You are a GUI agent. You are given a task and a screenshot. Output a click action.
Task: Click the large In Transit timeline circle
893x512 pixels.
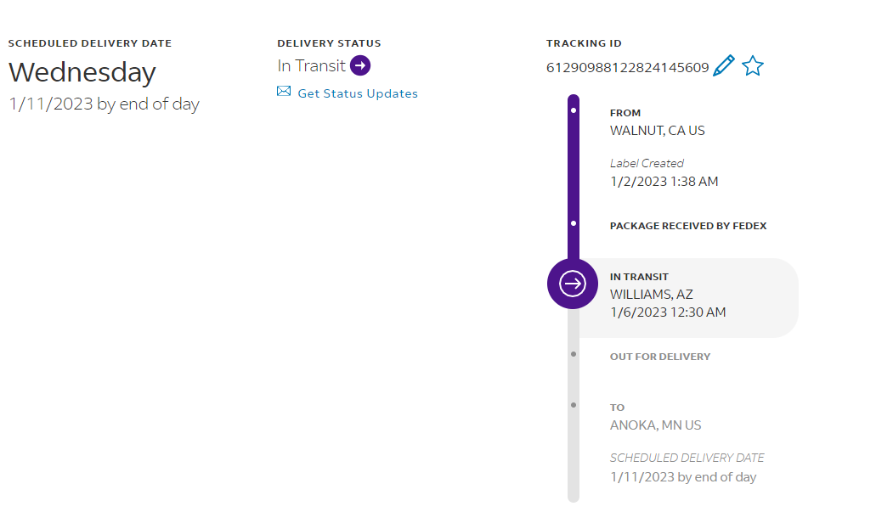574,284
